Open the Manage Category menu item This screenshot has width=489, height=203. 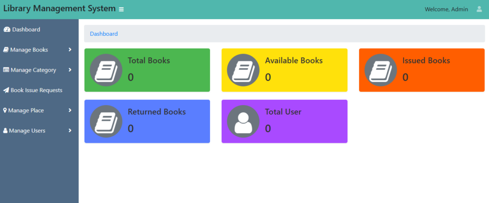tap(39, 70)
